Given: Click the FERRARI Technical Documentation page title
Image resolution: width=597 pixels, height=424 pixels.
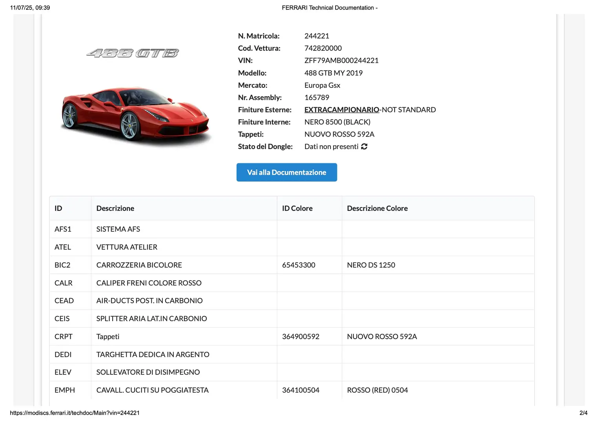Looking at the screenshot, I should point(330,8).
